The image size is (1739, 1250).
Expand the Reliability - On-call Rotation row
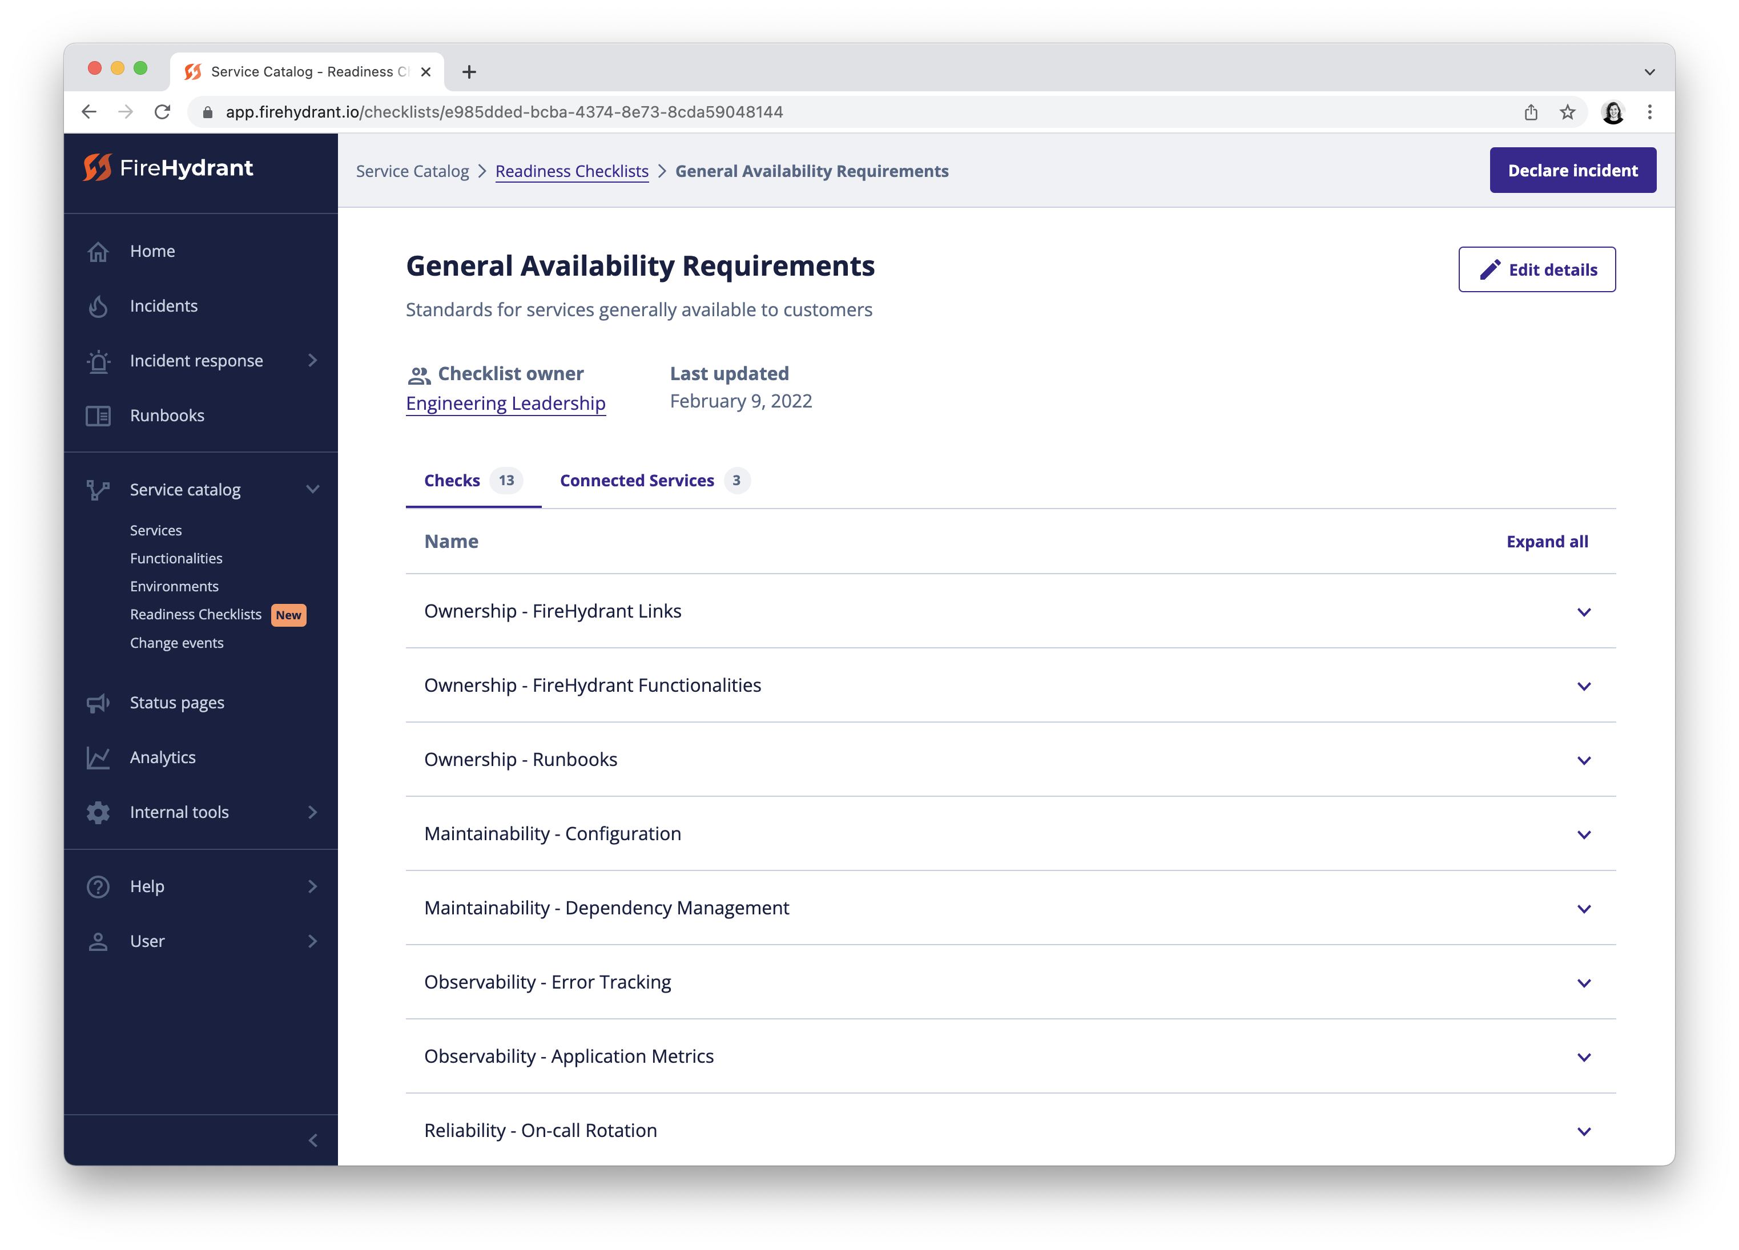coord(1585,1130)
